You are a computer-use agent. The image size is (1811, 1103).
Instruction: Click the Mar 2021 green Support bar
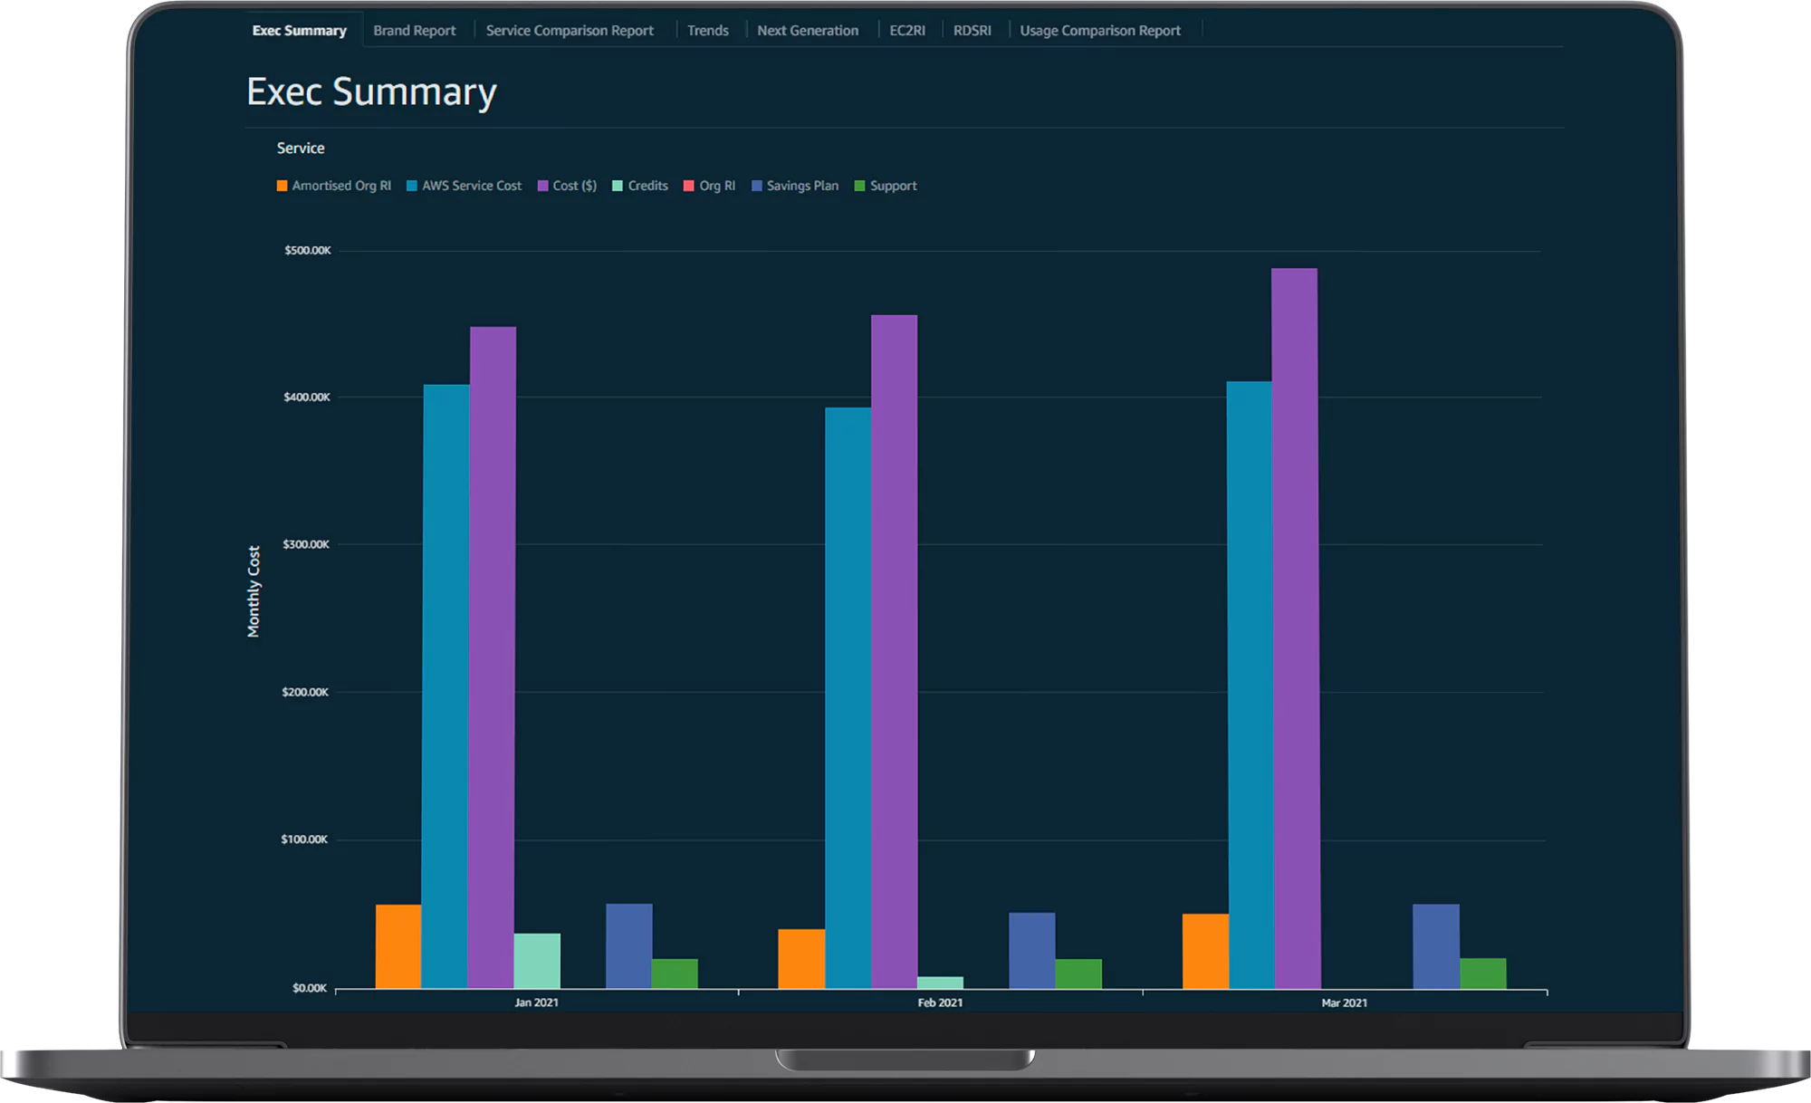(1483, 974)
